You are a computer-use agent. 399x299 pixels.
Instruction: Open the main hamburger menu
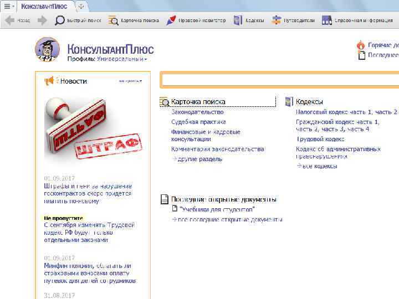click(8, 6)
